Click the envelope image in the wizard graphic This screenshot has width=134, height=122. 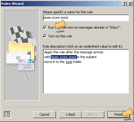(x=19, y=58)
